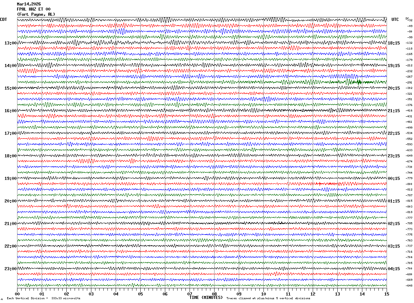Select minute tick label 00 on the axis
The image size is (414, 303).
coord(17,294)
